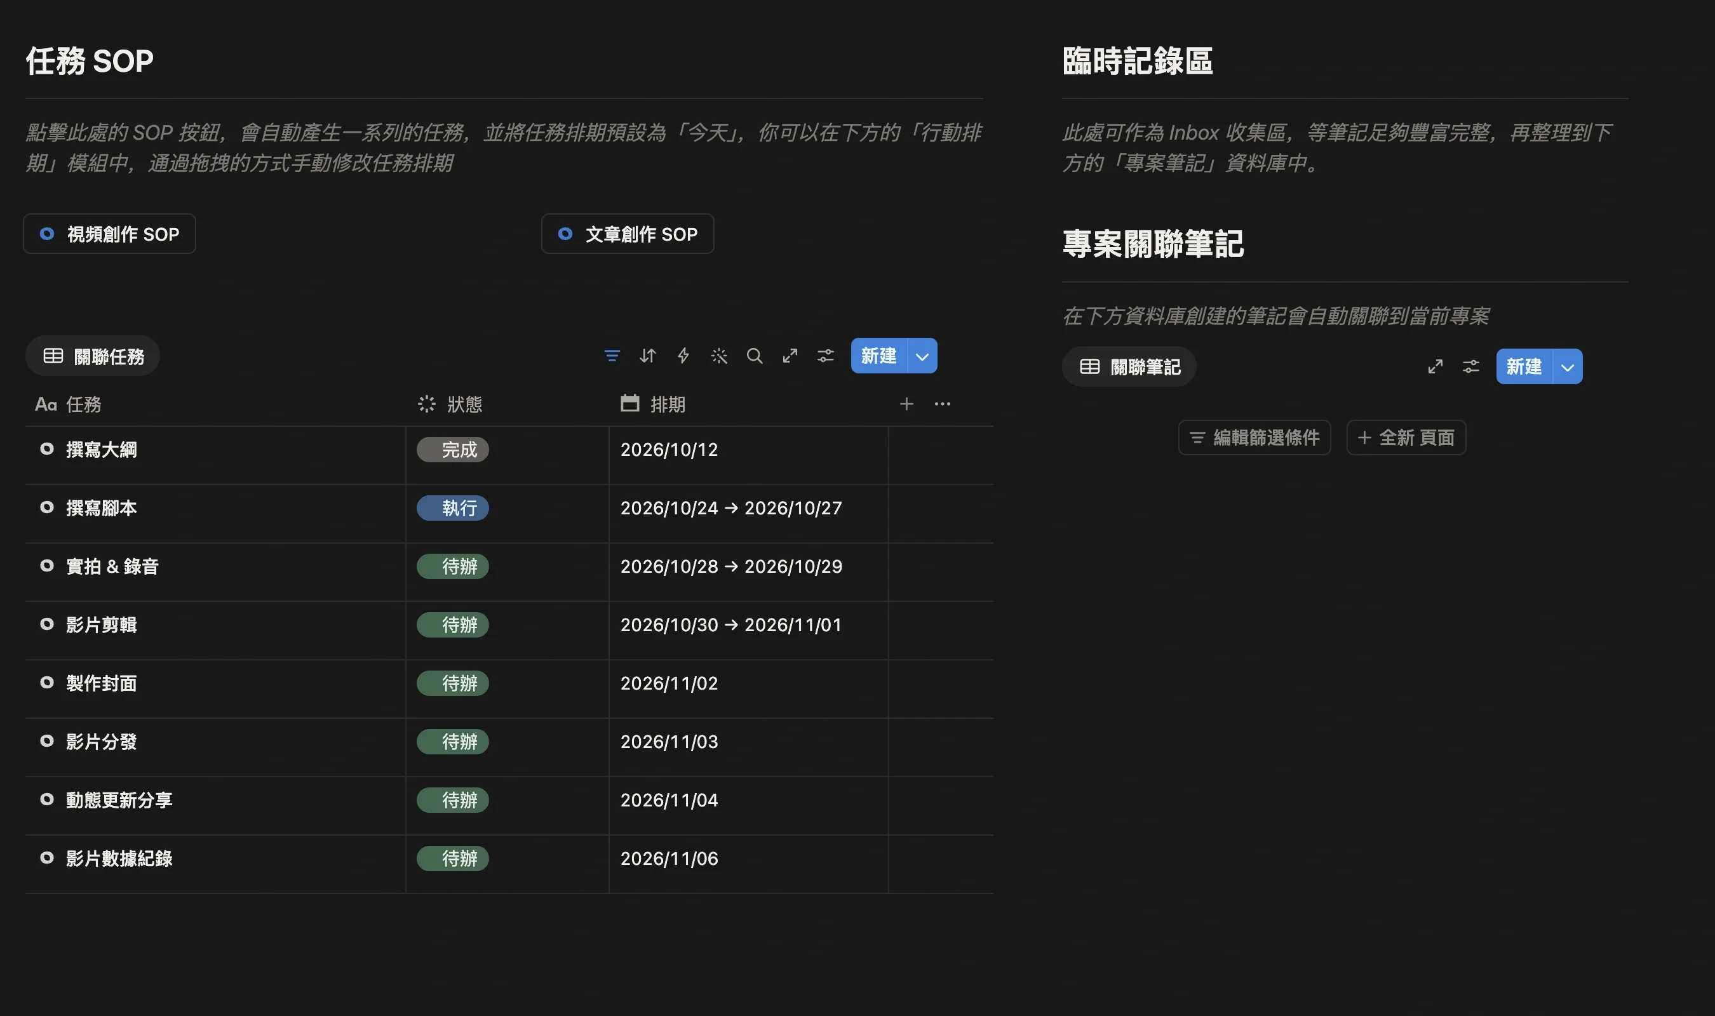The width and height of the screenshot is (1715, 1016).
Task: Click the 文章創作 SOP button
Action: (x=628, y=234)
